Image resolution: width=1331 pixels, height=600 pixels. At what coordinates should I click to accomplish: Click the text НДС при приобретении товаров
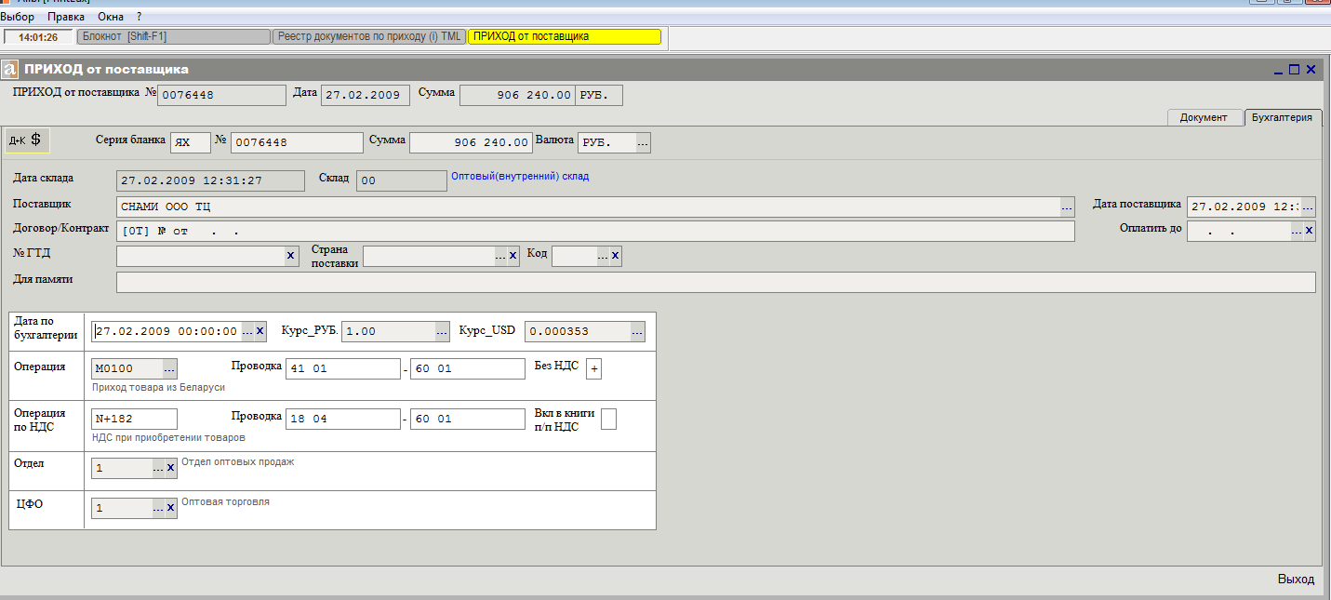click(x=169, y=437)
